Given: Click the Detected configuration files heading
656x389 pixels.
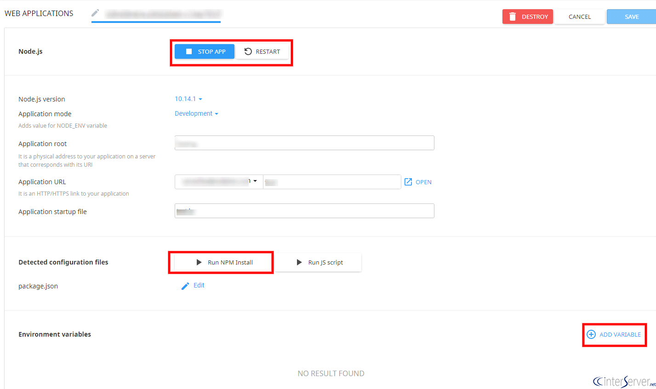Looking at the screenshot, I should tap(63, 262).
